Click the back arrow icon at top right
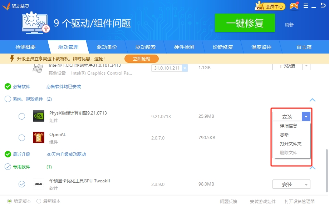Image resolution: width=329 pixels, height=207 pixels. coord(323,5)
